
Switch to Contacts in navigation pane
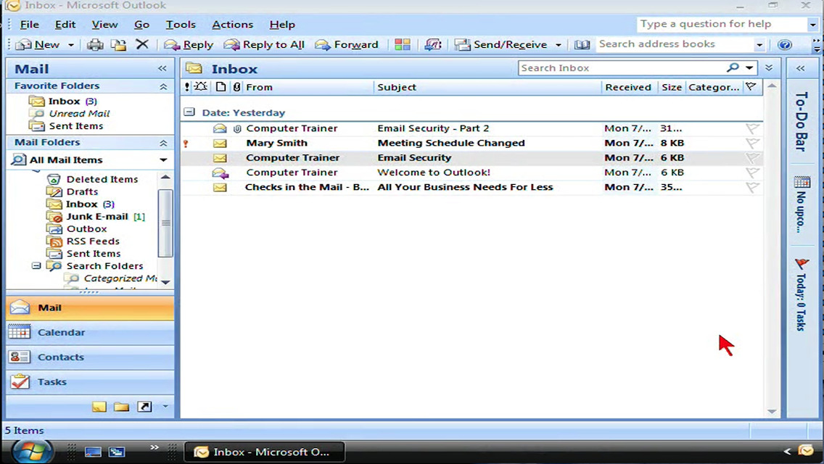click(90, 357)
